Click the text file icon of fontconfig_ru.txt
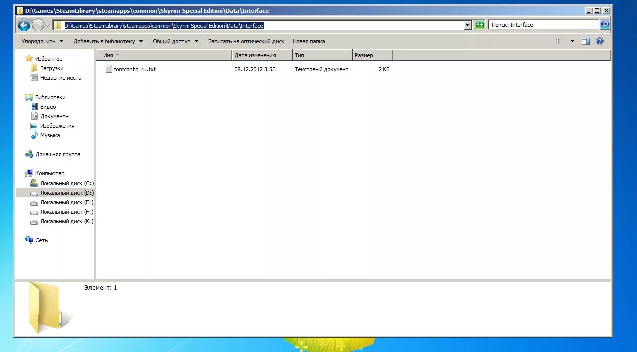This screenshot has height=352, width=637. tap(109, 69)
